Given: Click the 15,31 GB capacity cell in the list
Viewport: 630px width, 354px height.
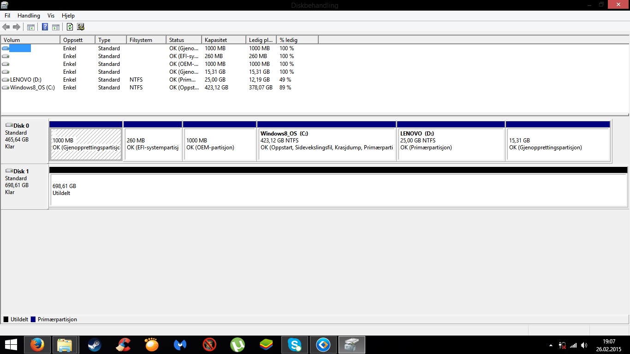Looking at the screenshot, I should click(x=215, y=72).
